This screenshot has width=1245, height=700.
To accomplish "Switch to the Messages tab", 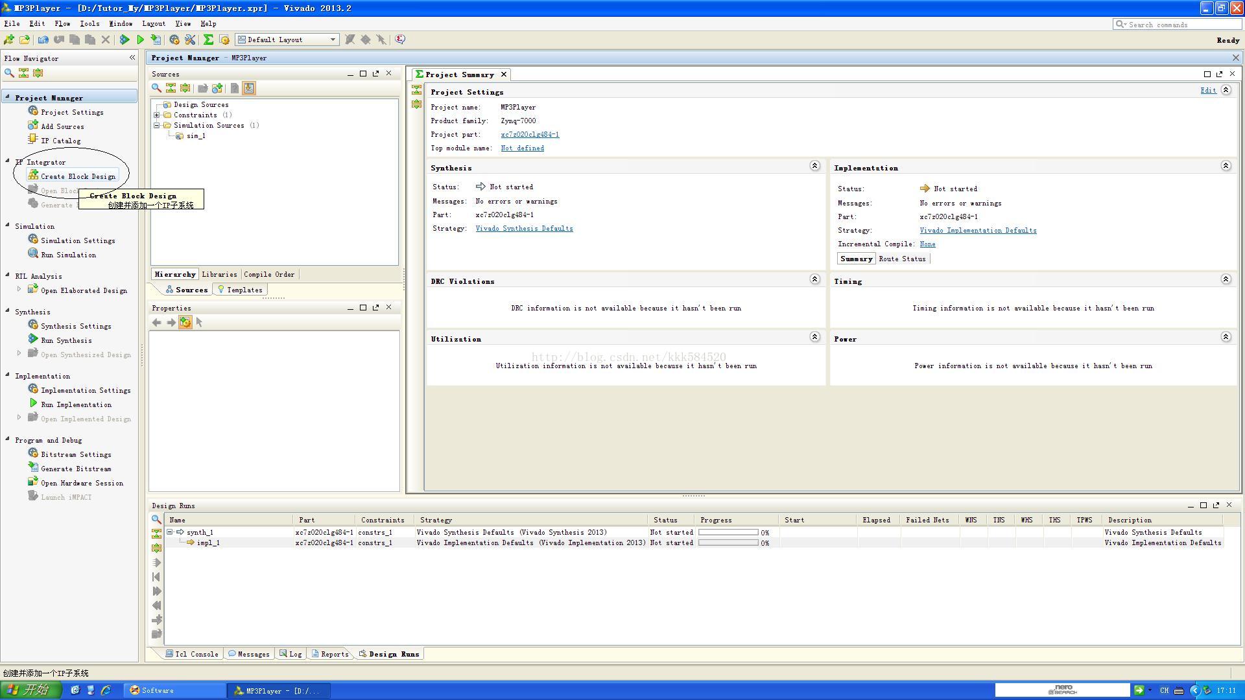I will 248,654.
